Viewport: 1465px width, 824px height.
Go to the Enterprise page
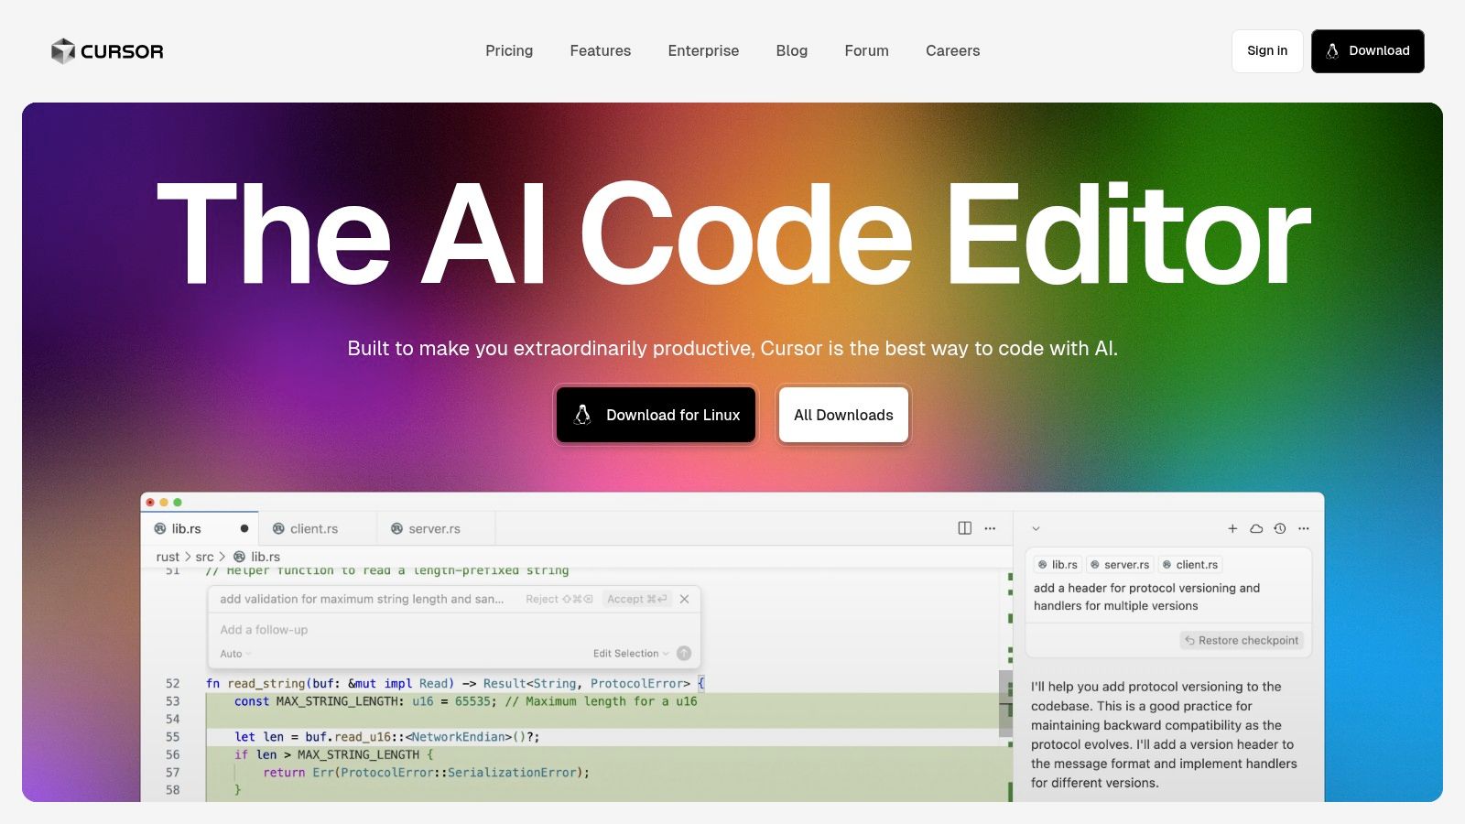point(703,51)
